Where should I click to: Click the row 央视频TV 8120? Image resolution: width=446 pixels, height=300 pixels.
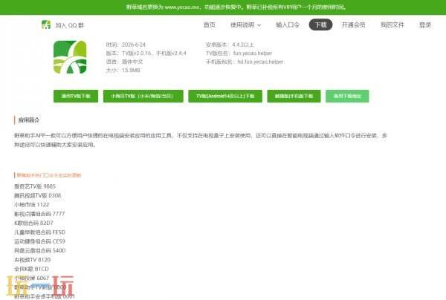click(x=33, y=260)
